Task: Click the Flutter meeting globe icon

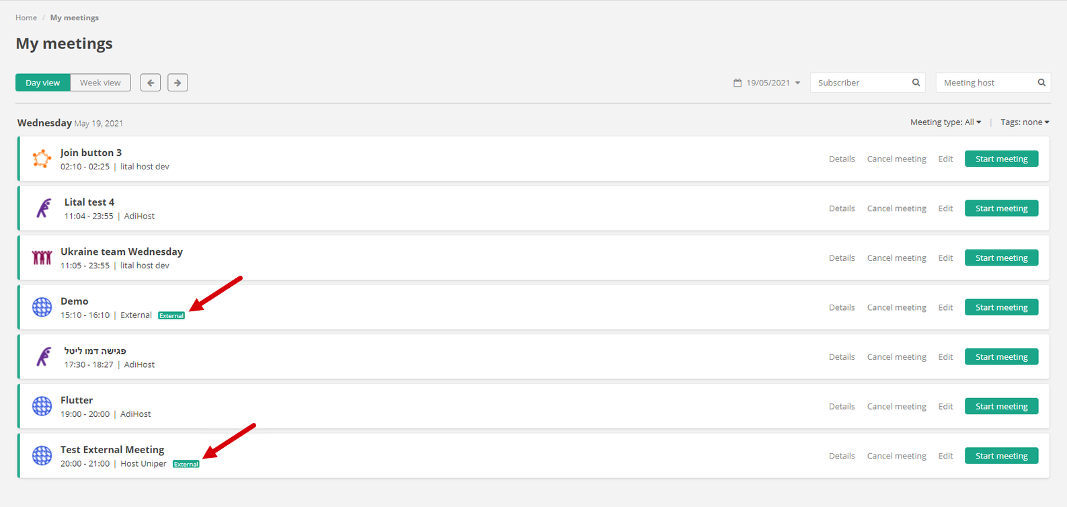Action: coord(42,406)
